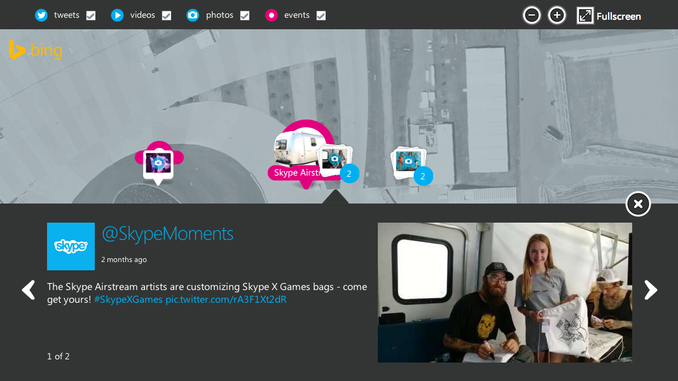Click the 'videos' filter label
Screen dimensions: 678x381
point(142,15)
